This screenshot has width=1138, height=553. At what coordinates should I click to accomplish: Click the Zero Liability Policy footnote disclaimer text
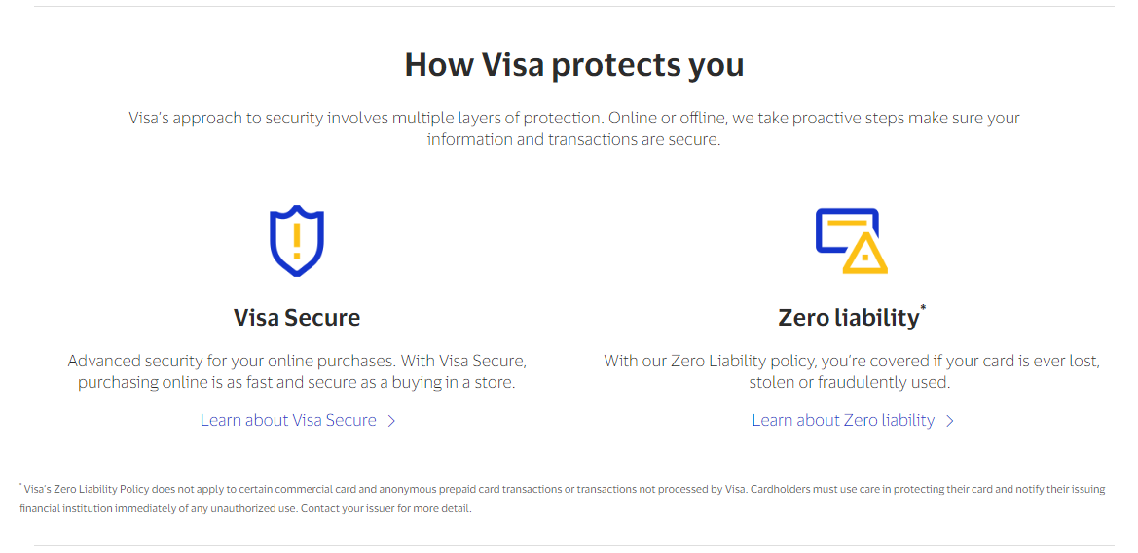pyautogui.click(x=563, y=499)
